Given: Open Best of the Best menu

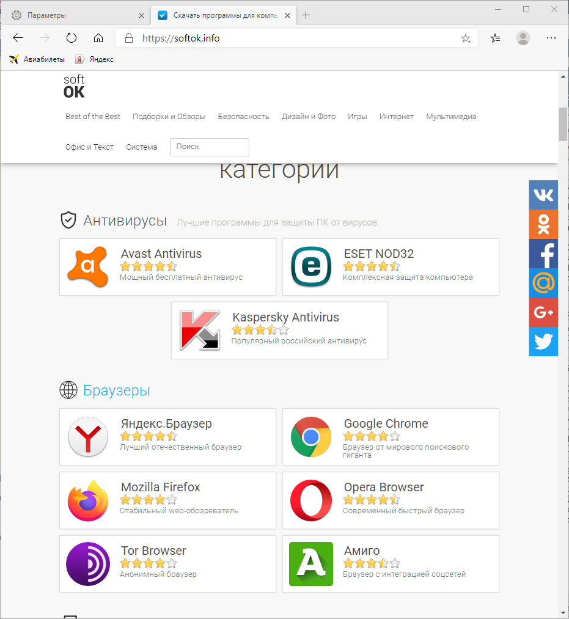Looking at the screenshot, I should coord(93,117).
